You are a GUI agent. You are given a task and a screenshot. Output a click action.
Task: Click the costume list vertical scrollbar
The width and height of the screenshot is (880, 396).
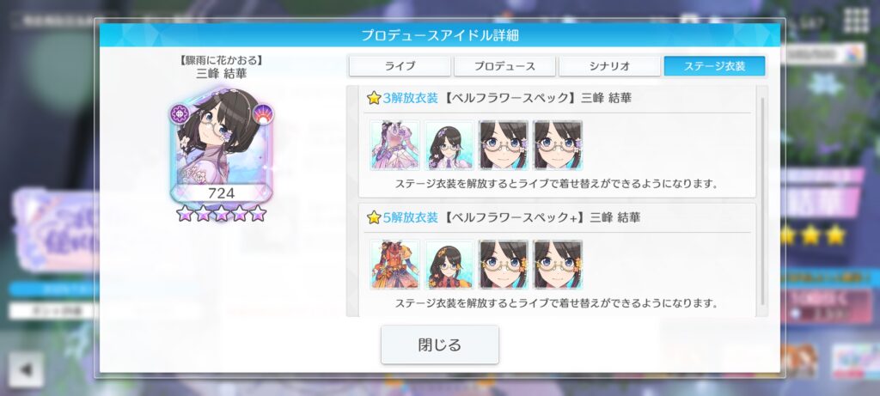point(762,201)
